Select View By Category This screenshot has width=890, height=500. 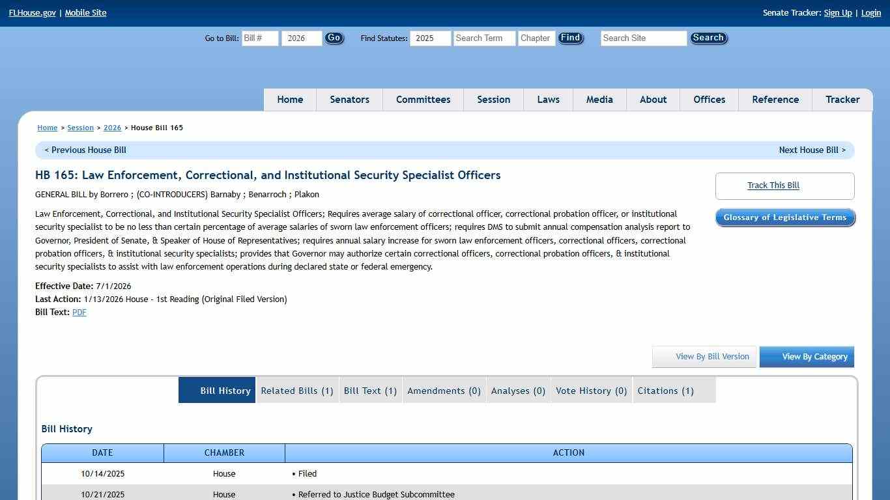tap(807, 357)
